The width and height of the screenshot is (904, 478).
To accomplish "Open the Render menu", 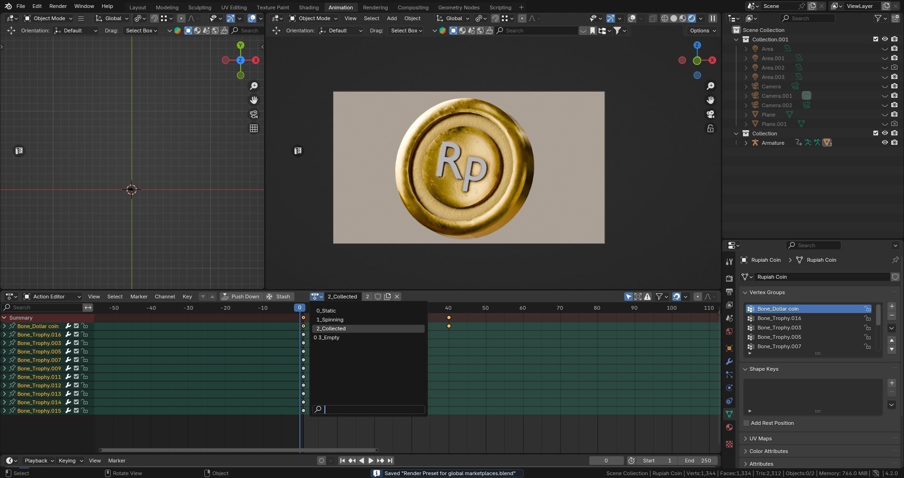I will click(58, 6).
